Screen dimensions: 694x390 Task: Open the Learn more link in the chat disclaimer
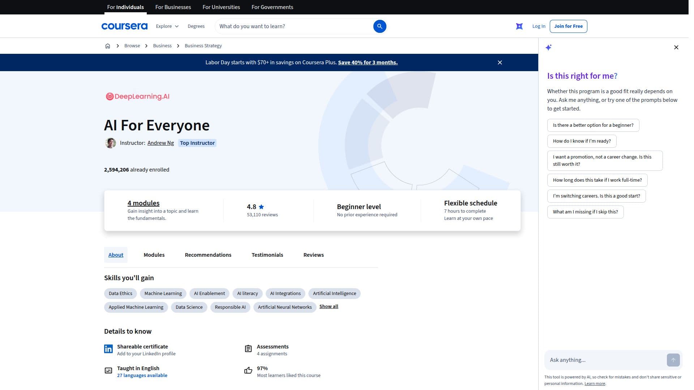(595, 384)
